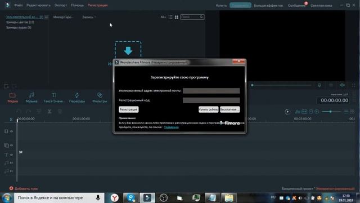Click zoom to fit timeline icon
The width and height of the screenshot is (360, 203).
pos(304,112)
